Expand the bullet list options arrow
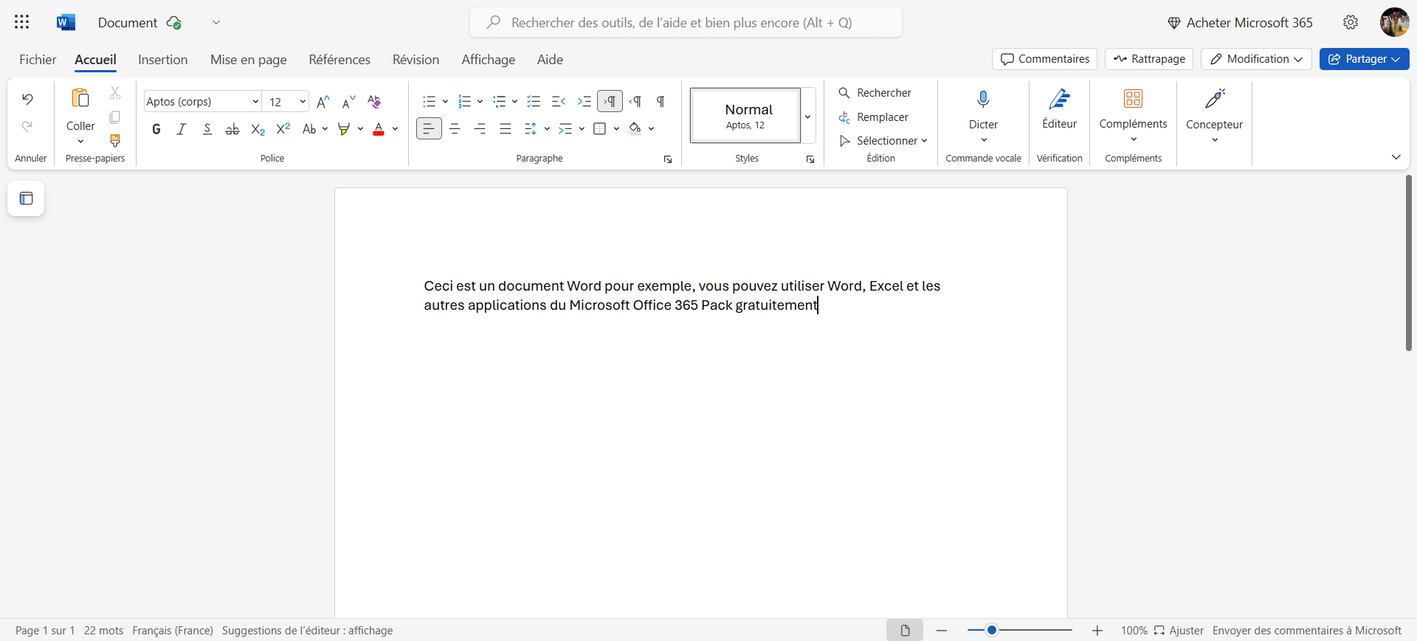The height and width of the screenshot is (641, 1417). point(445,101)
